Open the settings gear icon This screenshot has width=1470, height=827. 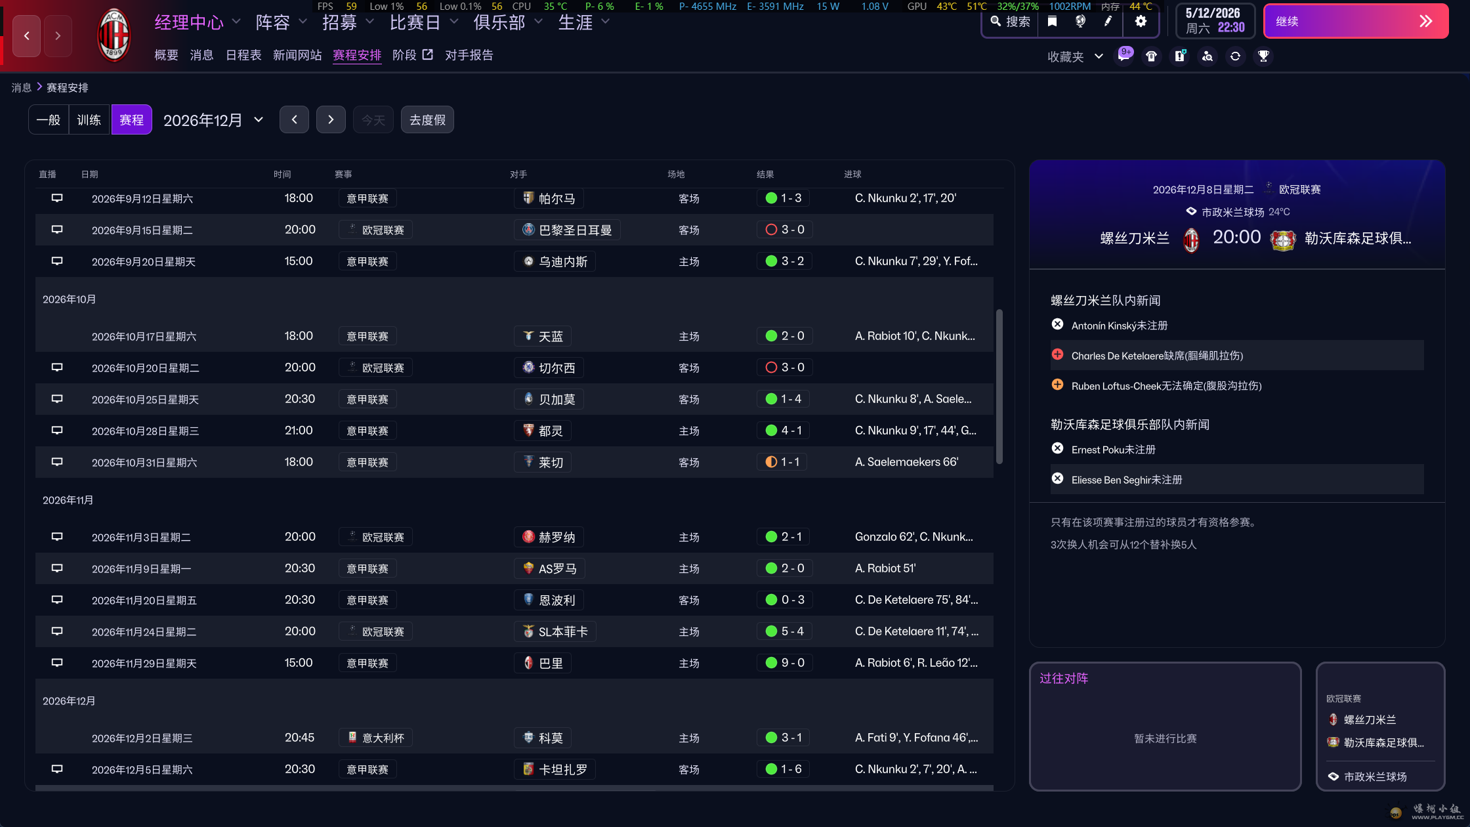tap(1141, 22)
